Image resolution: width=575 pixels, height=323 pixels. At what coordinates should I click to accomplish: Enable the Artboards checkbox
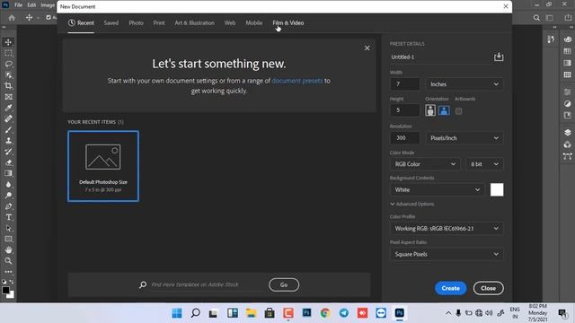pyautogui.click(x=458, y=111)
